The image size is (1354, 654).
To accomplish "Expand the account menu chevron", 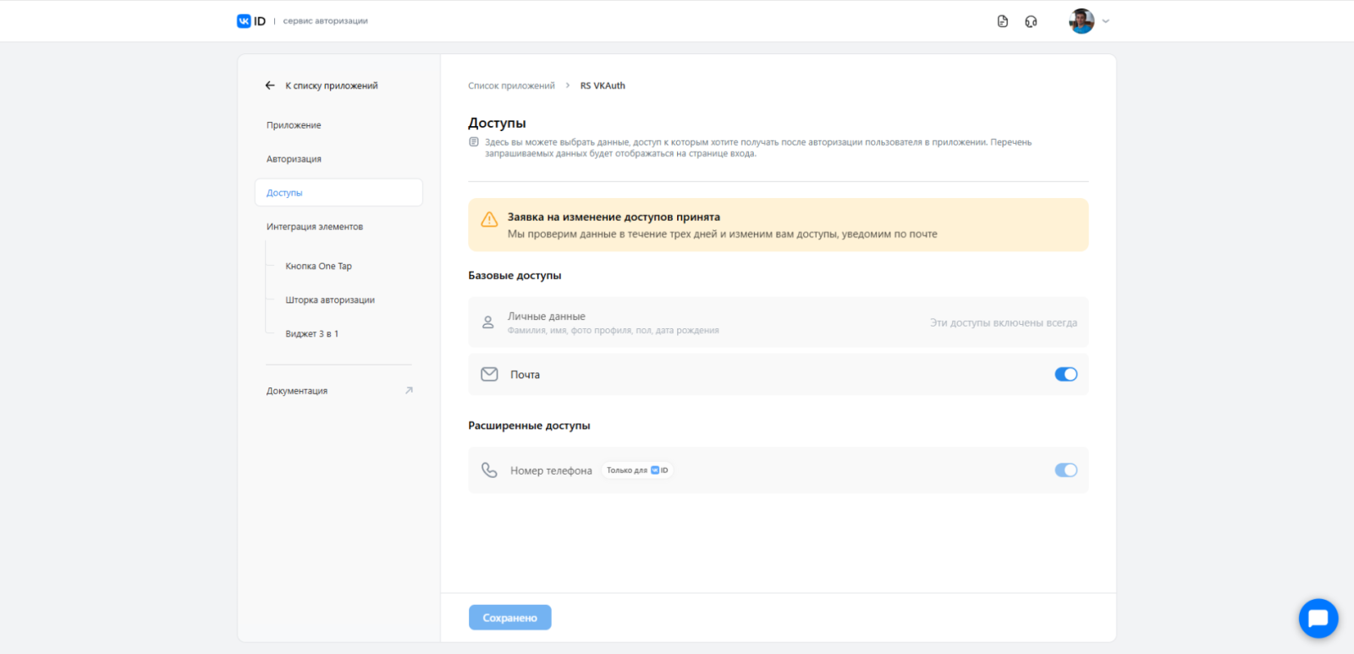I will pyautogui.click(x=1105, y=21).
